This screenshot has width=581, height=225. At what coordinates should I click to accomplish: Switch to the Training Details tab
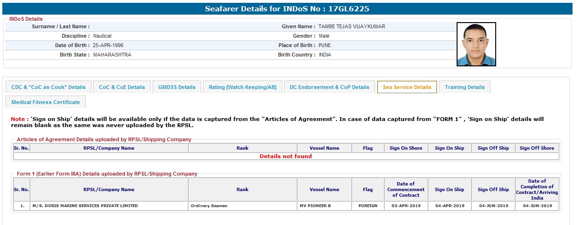point(465,87)
